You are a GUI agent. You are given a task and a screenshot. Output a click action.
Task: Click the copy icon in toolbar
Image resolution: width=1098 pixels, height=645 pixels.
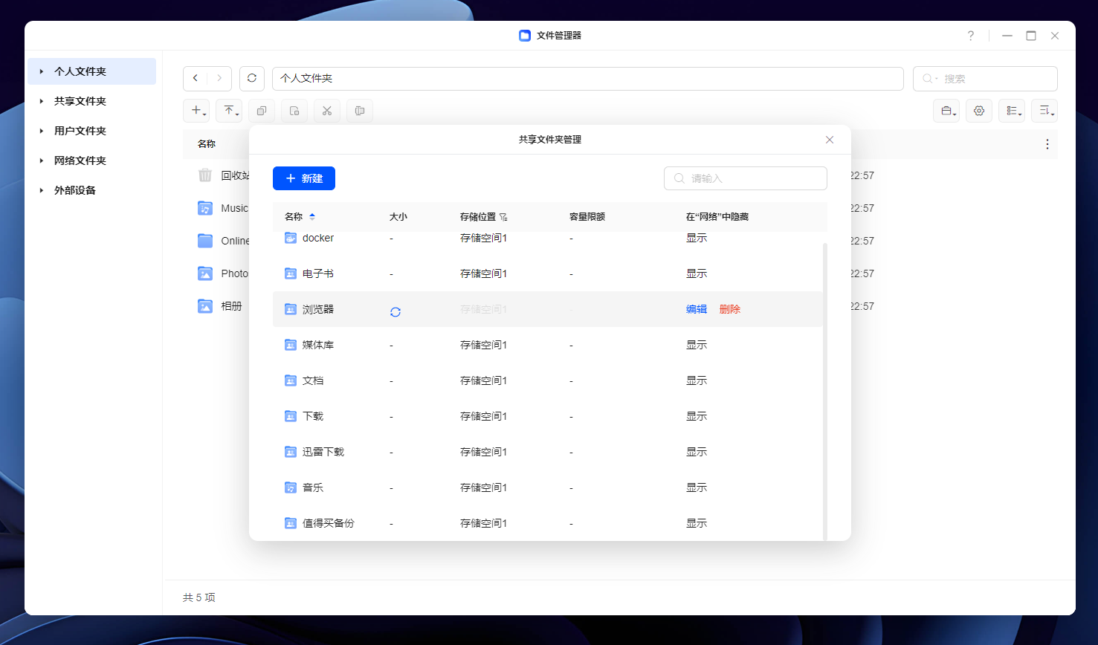[x=262, y=111]
